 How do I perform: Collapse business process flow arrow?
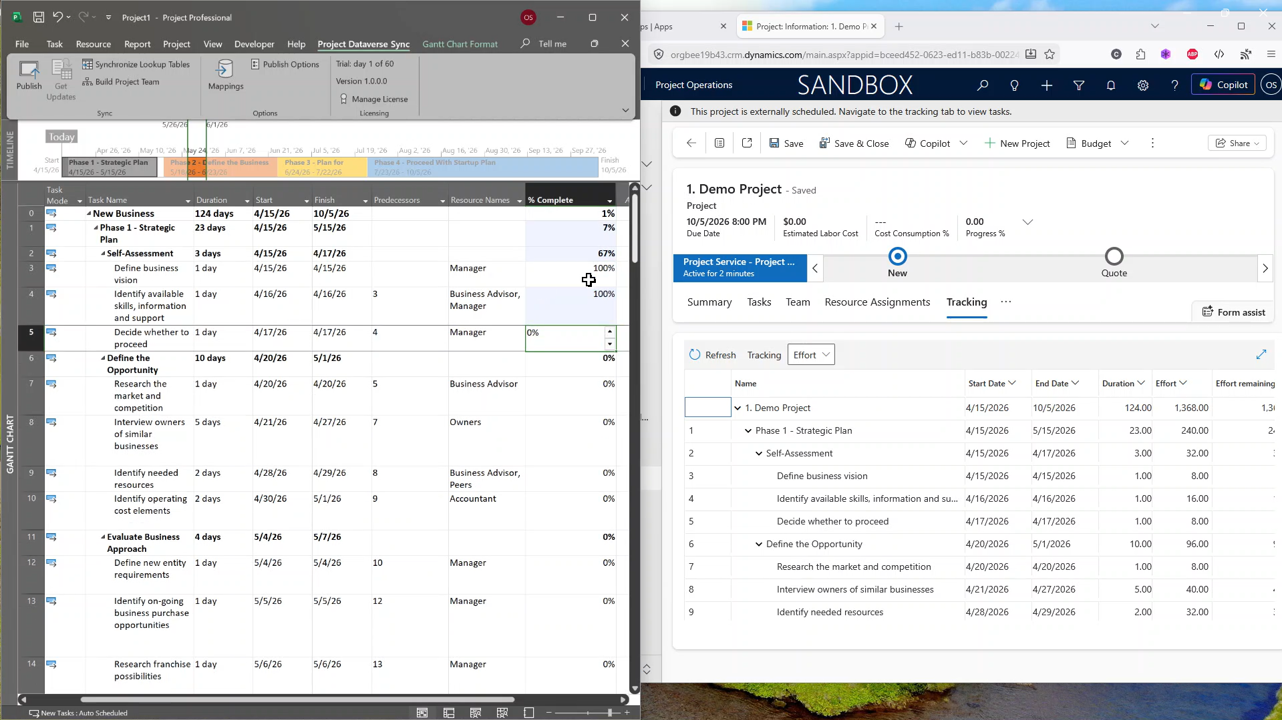(x=815, y=268)
